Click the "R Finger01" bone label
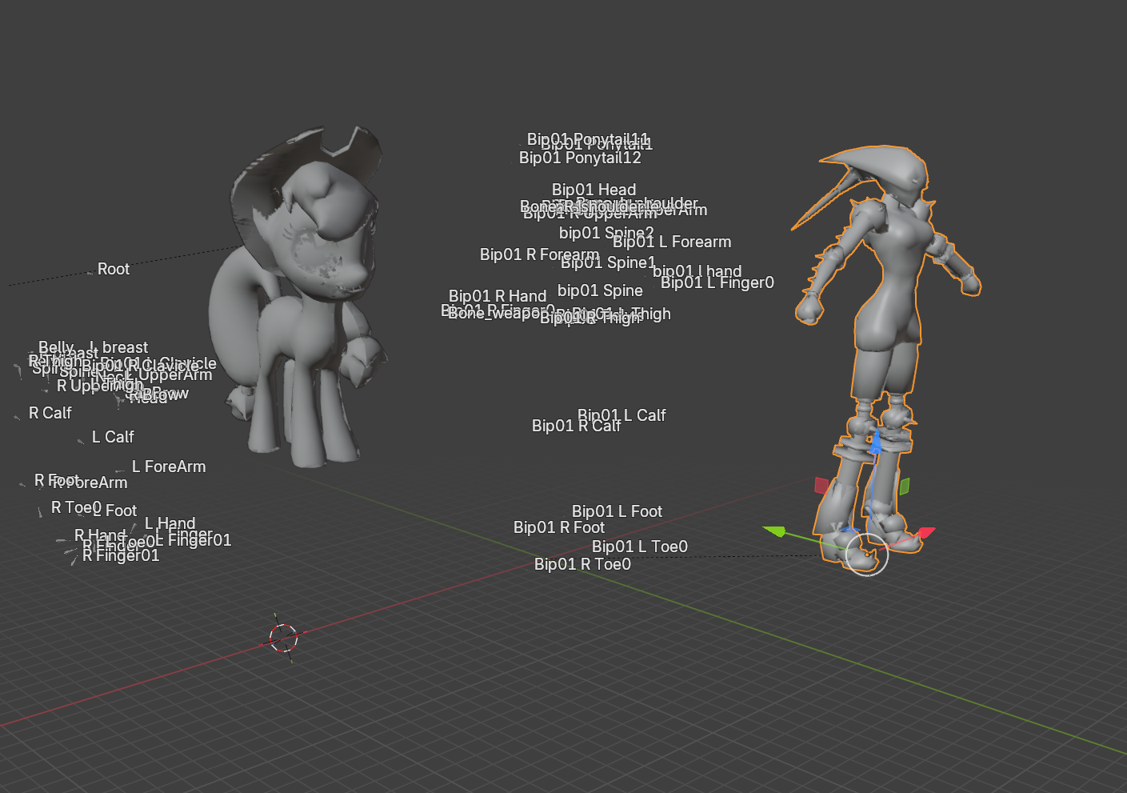 (x=121, y=555)
